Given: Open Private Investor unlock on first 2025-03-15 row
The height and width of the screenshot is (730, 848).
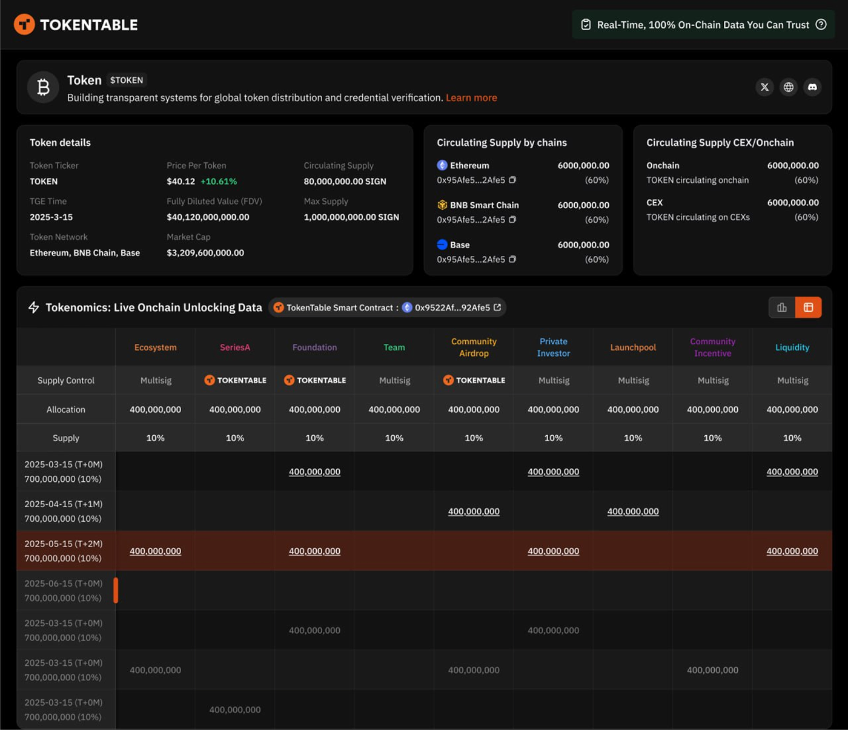Looking at the screenshot, I should pyautogui.click(x=554, y=472).
